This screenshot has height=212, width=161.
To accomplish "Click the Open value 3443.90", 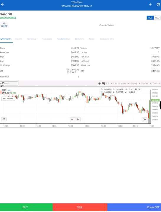I will (x=75, y=48).
